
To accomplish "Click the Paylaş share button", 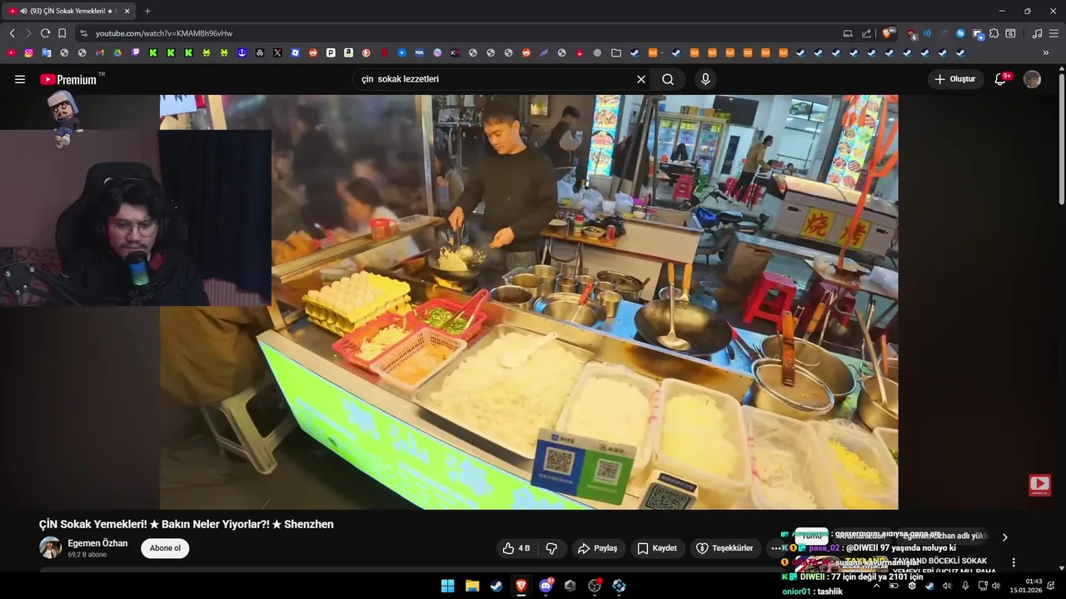I will [x=597, y=548].
